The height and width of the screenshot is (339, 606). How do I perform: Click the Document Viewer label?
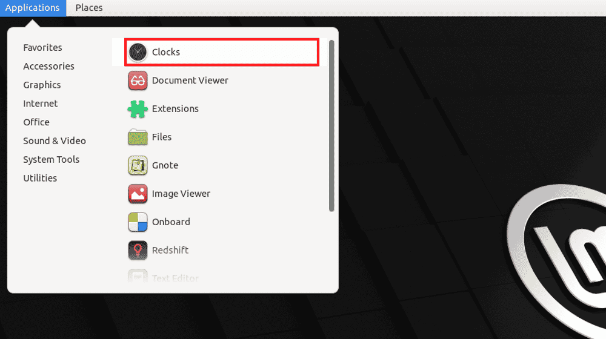[190, 81]
